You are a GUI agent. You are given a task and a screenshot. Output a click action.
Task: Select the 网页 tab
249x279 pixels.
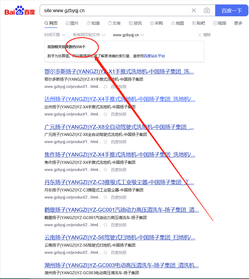point(51,23)
